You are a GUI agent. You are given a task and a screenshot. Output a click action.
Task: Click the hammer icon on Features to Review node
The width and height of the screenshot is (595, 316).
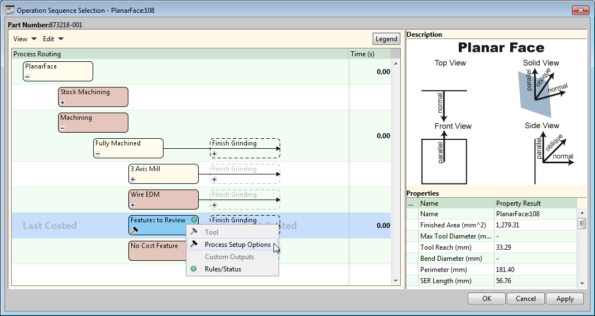pos(134,230)
